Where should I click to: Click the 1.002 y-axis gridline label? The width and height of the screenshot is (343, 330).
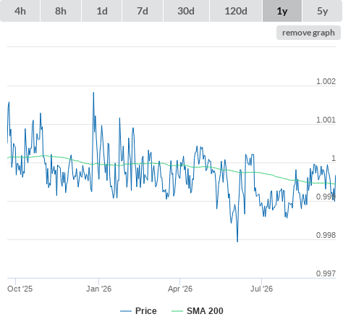[x=326, y=81]
